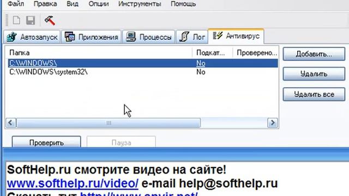Image resolution: width=349 pixels, height=196 pixels.
Task: Click the Подкат... column header
Action: pos(212,53)
